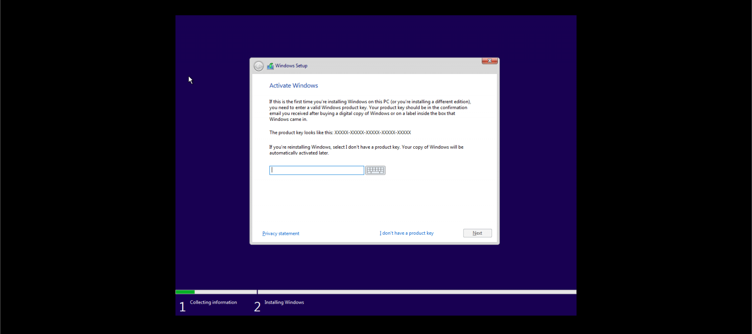
Task: Click the keyboard icon beside the key field
Action: click(x=375, y=170)
